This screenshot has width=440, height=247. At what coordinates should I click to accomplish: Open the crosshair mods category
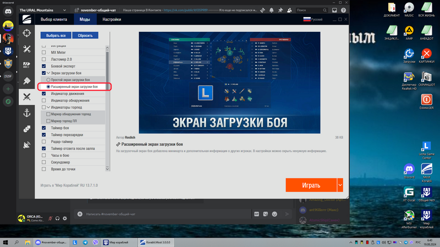click(x=26, y=33)
